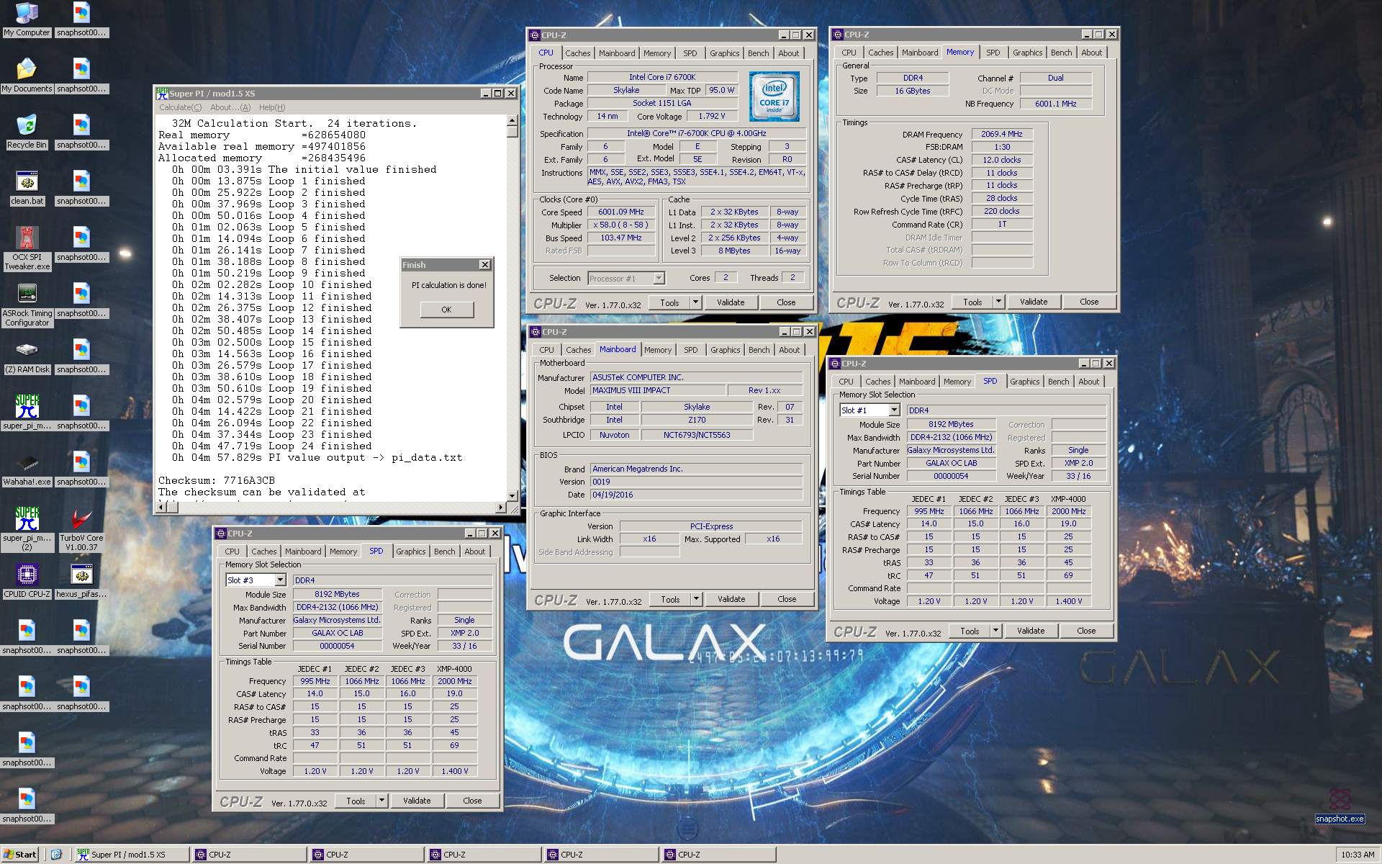The image size is (1382, 864).
Task: Click the Checksum: 7716A3CB line
Action: click(217, 480)
